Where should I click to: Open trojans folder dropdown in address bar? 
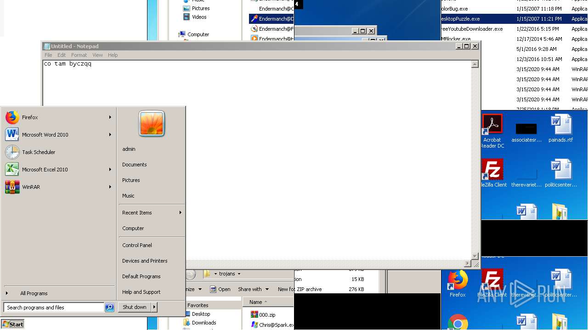(x=239, y=274)
